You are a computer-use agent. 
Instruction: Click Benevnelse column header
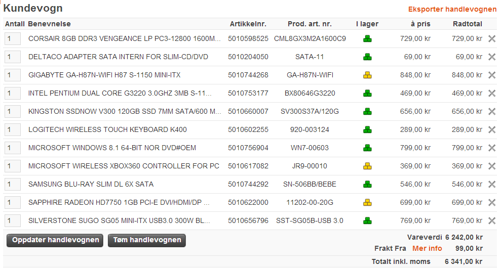[x=49, y=24]
